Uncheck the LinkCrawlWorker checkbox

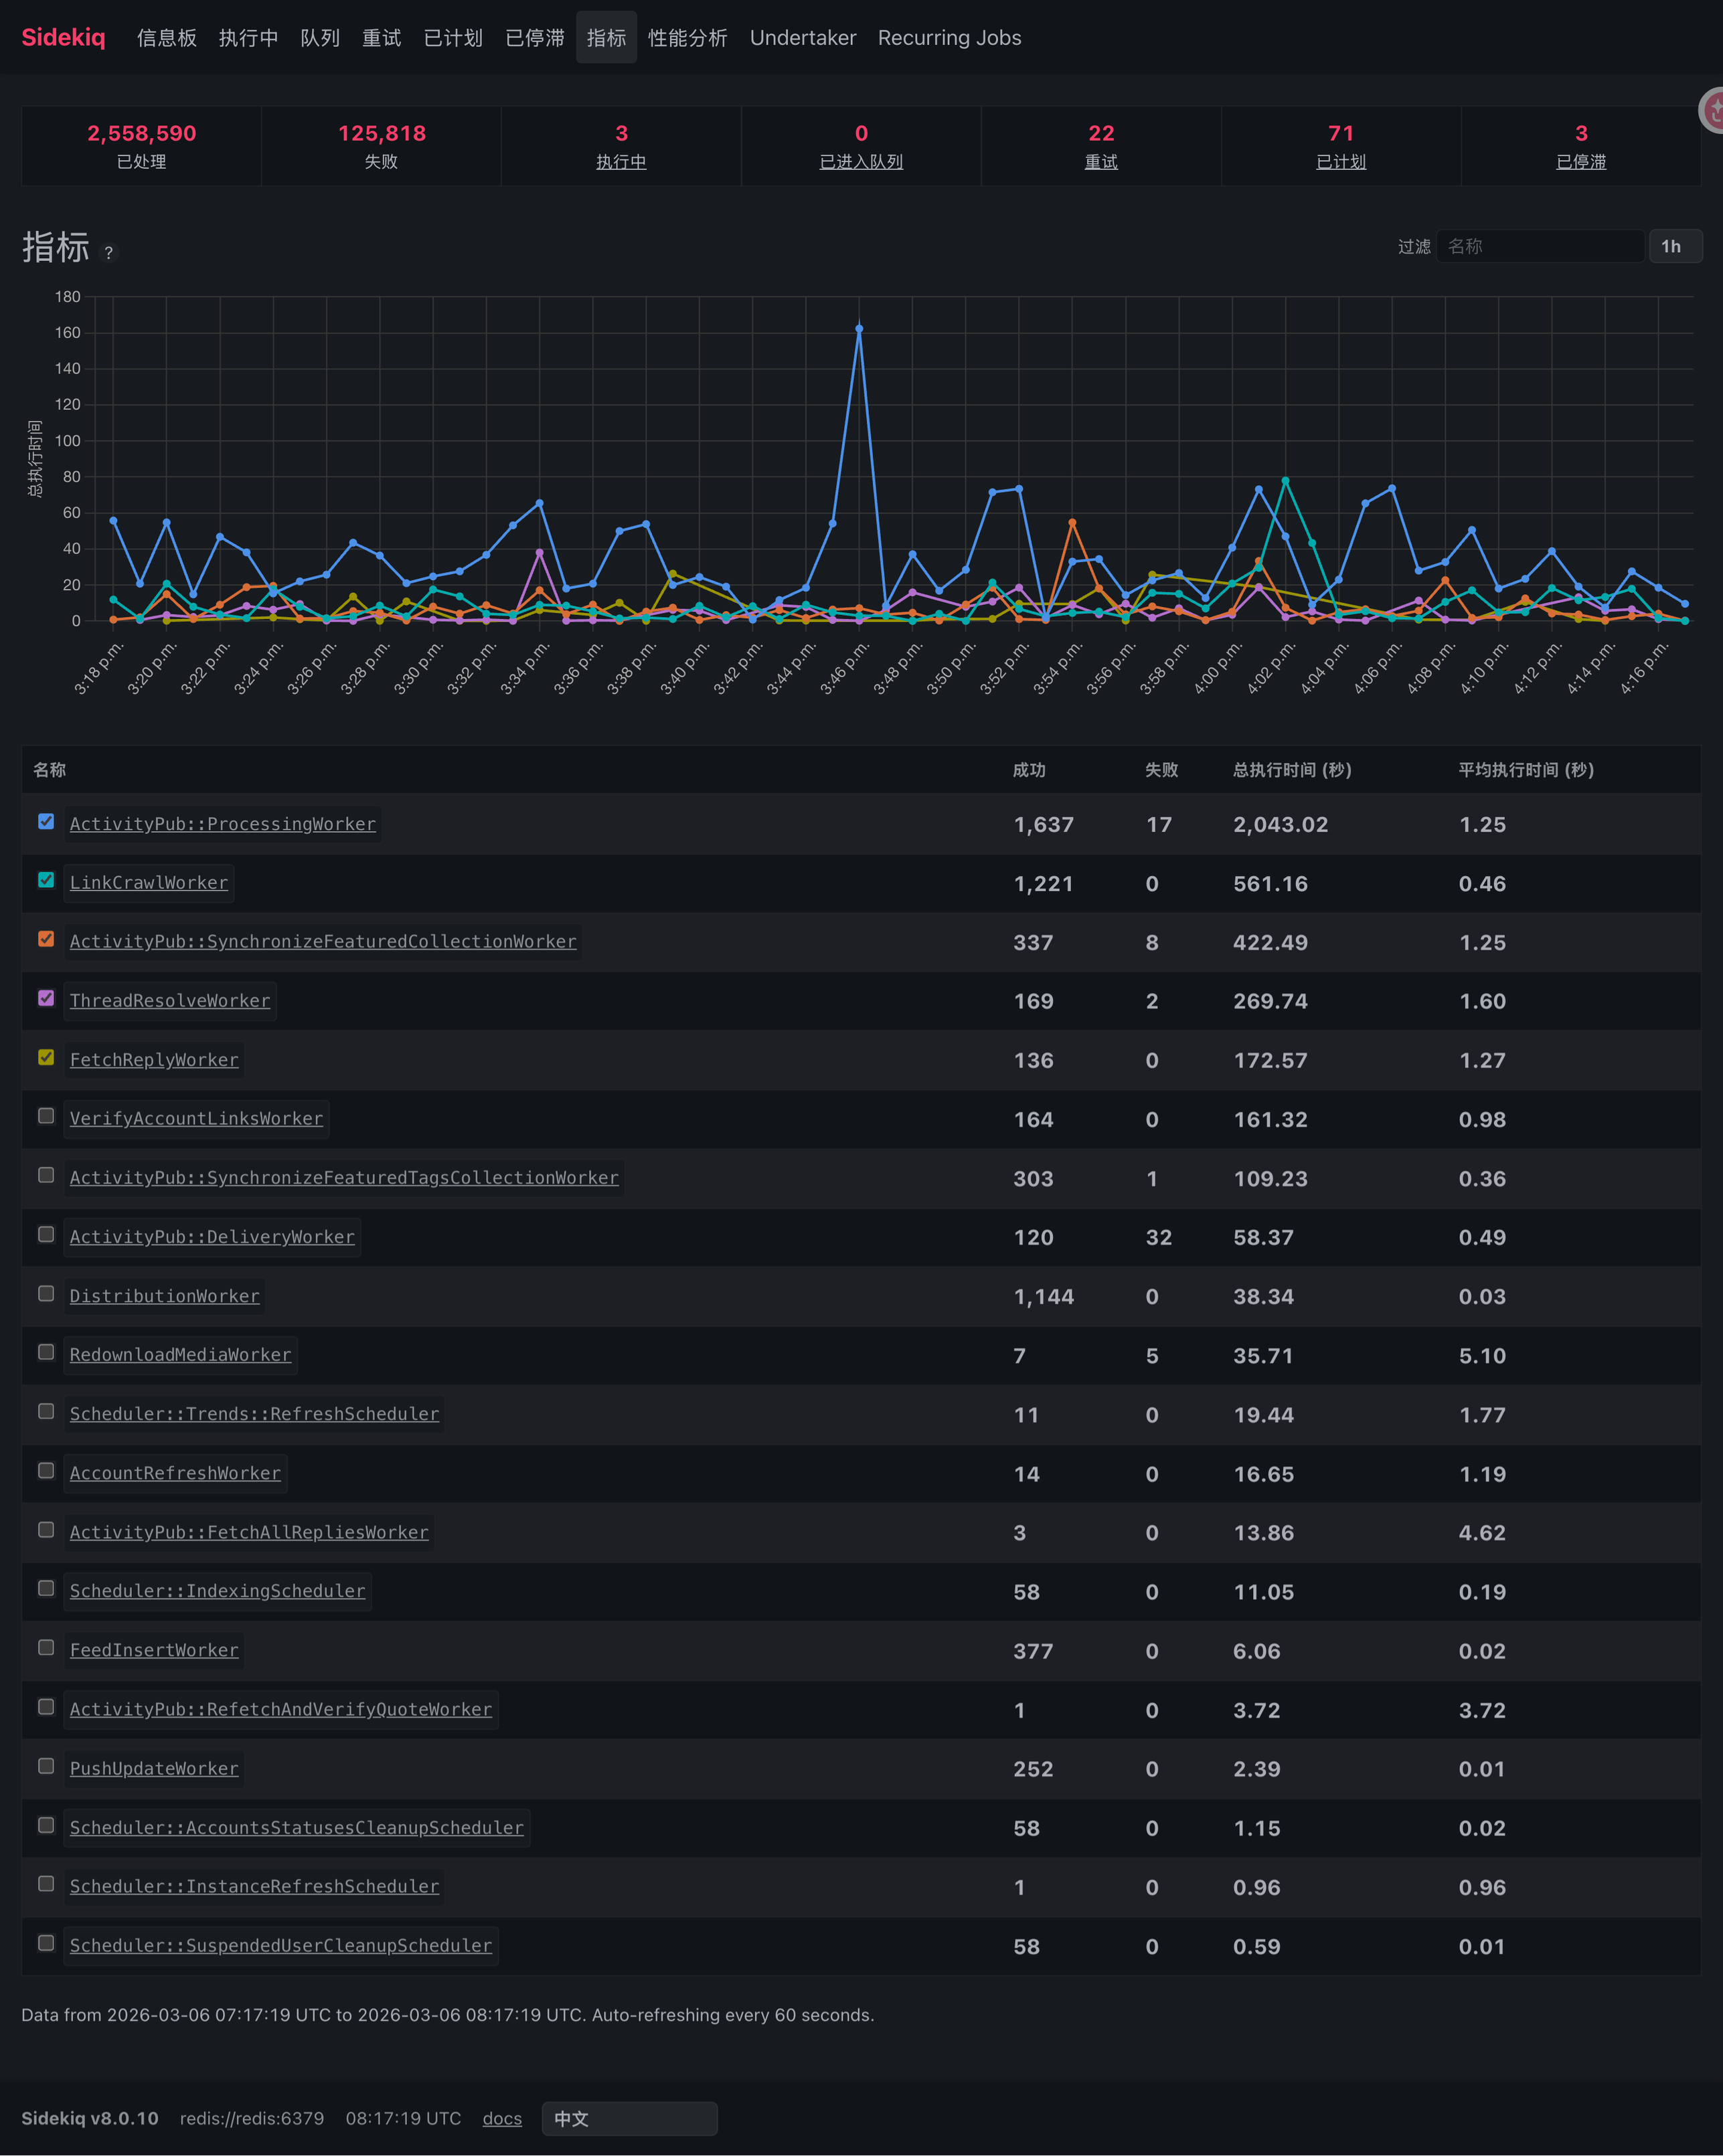pos(46,880)
